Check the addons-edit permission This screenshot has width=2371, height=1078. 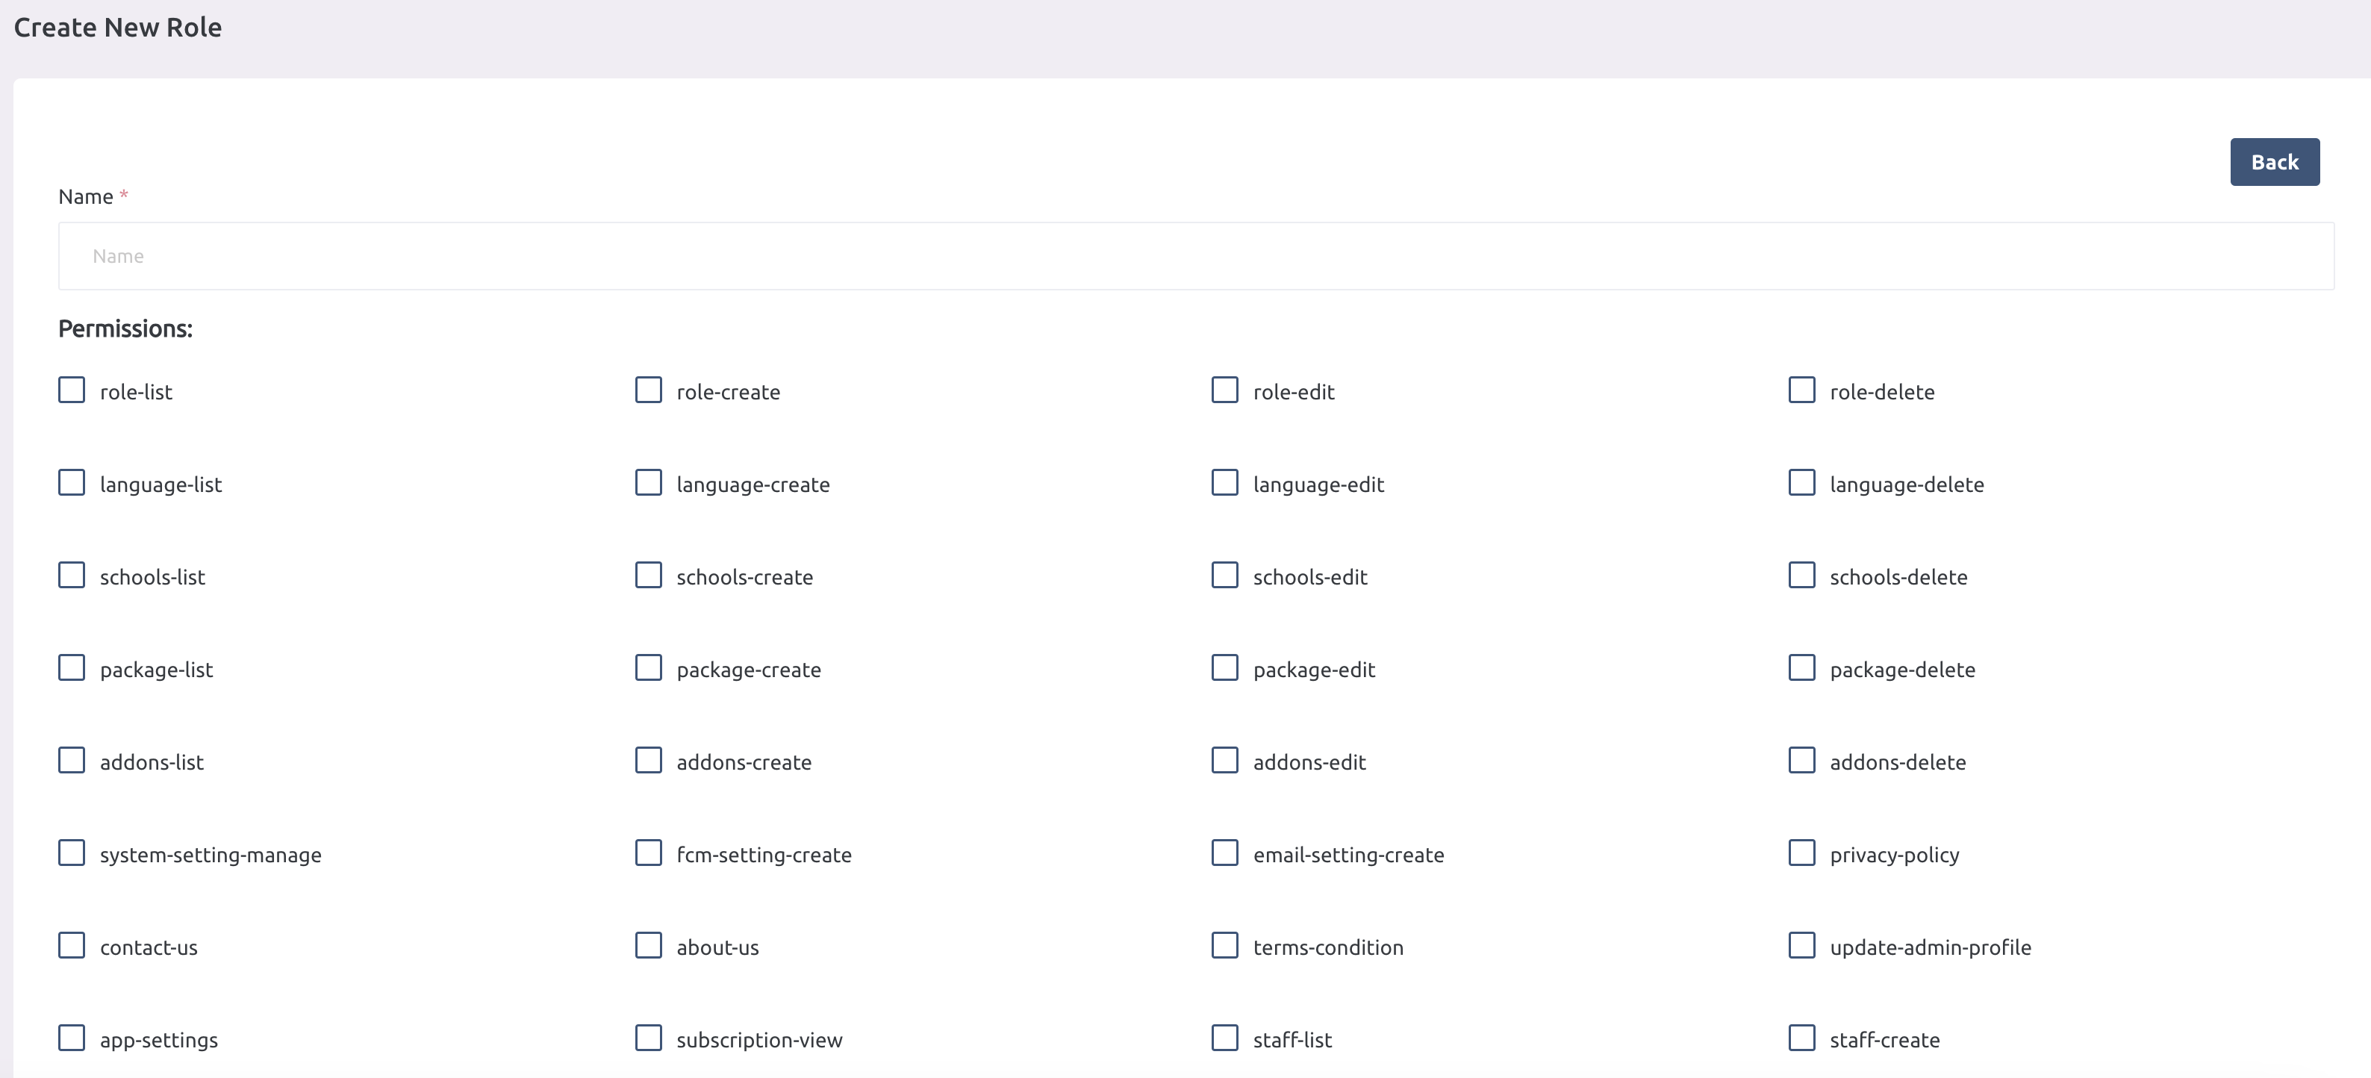1224,761
